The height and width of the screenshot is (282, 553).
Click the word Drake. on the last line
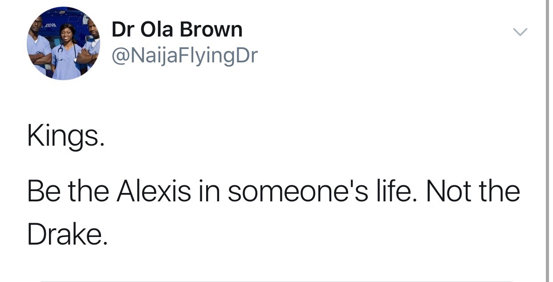pos(67,234)
